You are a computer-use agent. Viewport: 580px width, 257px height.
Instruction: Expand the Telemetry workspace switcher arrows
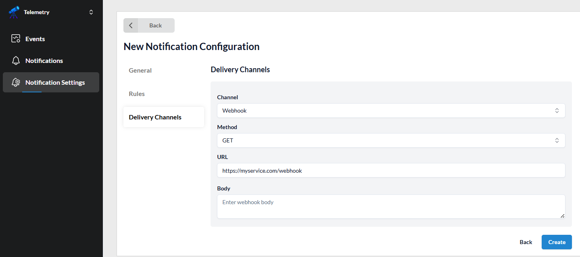coord(91,12)
